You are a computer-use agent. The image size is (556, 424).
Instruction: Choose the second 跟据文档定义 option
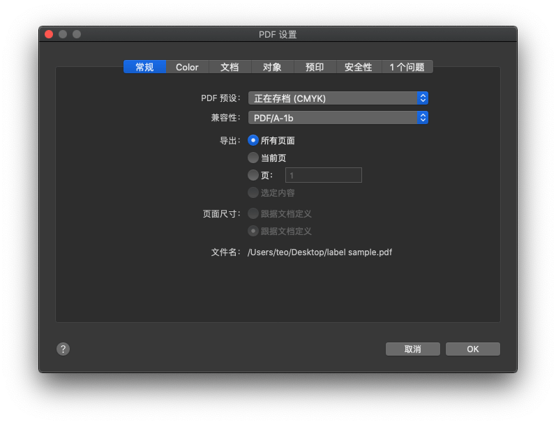click(253, 232)
